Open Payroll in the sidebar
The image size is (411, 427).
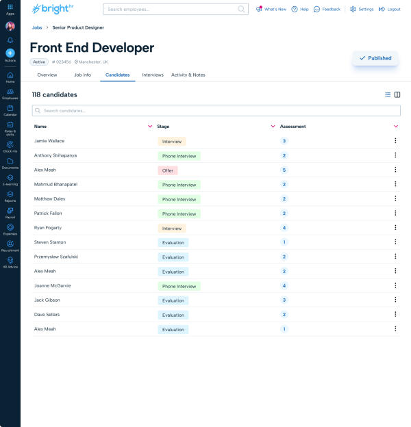click(10, 213)
